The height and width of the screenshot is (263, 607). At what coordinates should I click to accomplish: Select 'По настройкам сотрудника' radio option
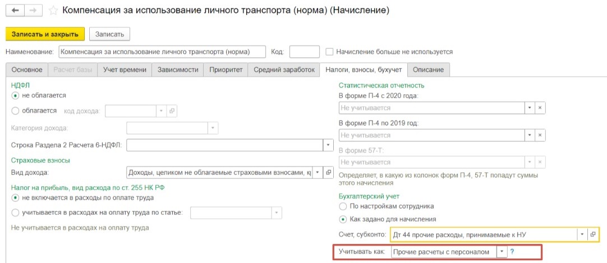point(343,206)
